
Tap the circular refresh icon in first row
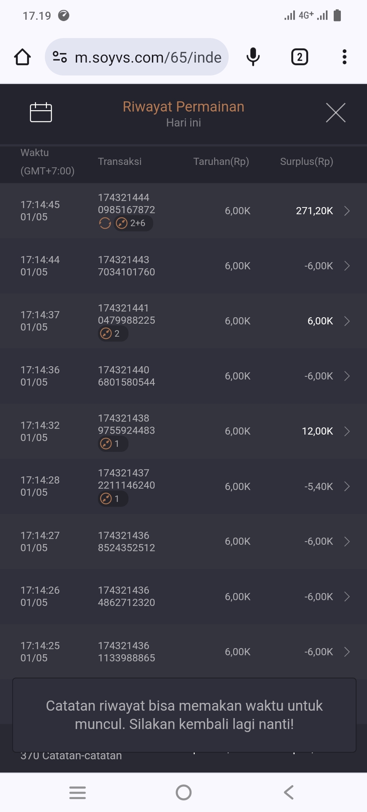click(105, 223)
